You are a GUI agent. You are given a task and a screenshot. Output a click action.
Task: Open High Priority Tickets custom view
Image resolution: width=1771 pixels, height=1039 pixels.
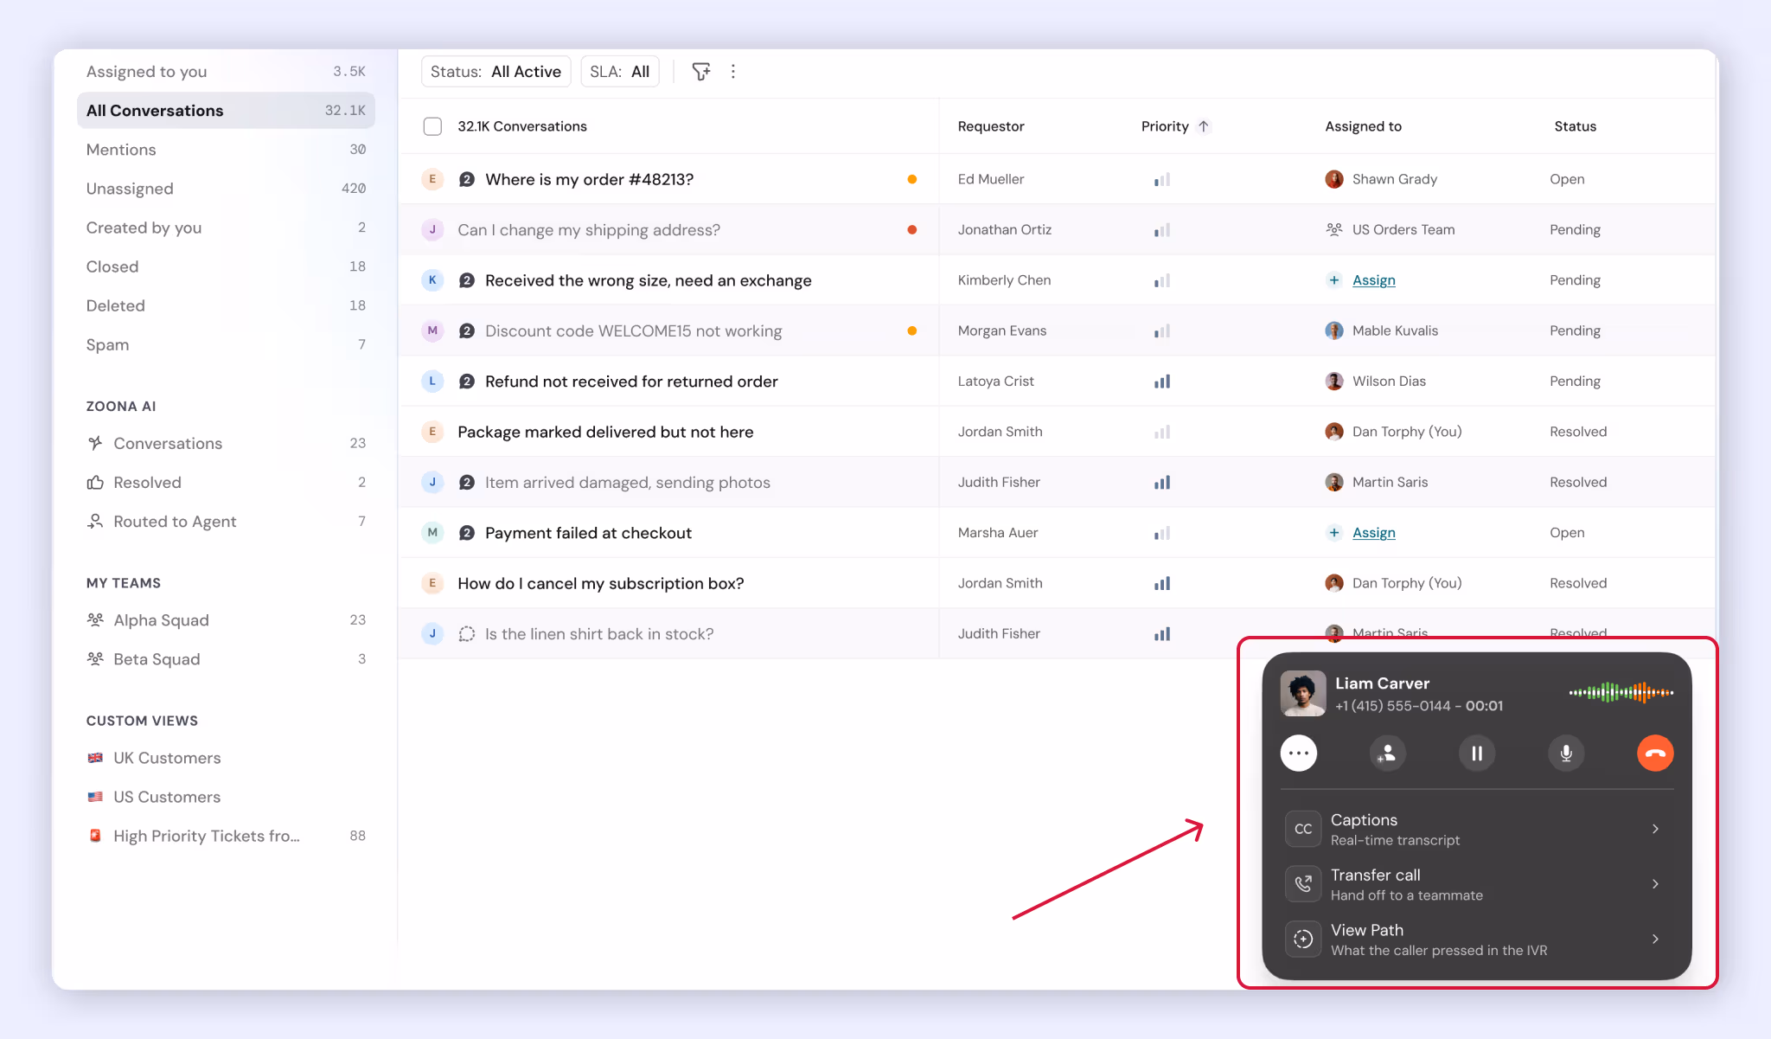click(226, 836)
